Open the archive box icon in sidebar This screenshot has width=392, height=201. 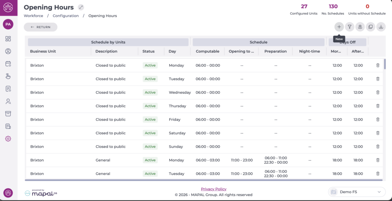8,114
